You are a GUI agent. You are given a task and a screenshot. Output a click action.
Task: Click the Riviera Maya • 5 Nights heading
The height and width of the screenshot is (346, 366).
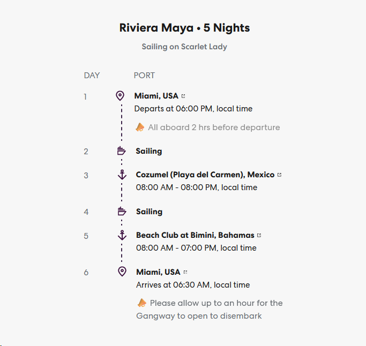pyautogui.click(x=184, y=28)
